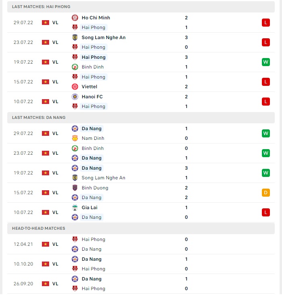
Task: Select the Hanoi FC team name
Action: [x=92, y=97]
